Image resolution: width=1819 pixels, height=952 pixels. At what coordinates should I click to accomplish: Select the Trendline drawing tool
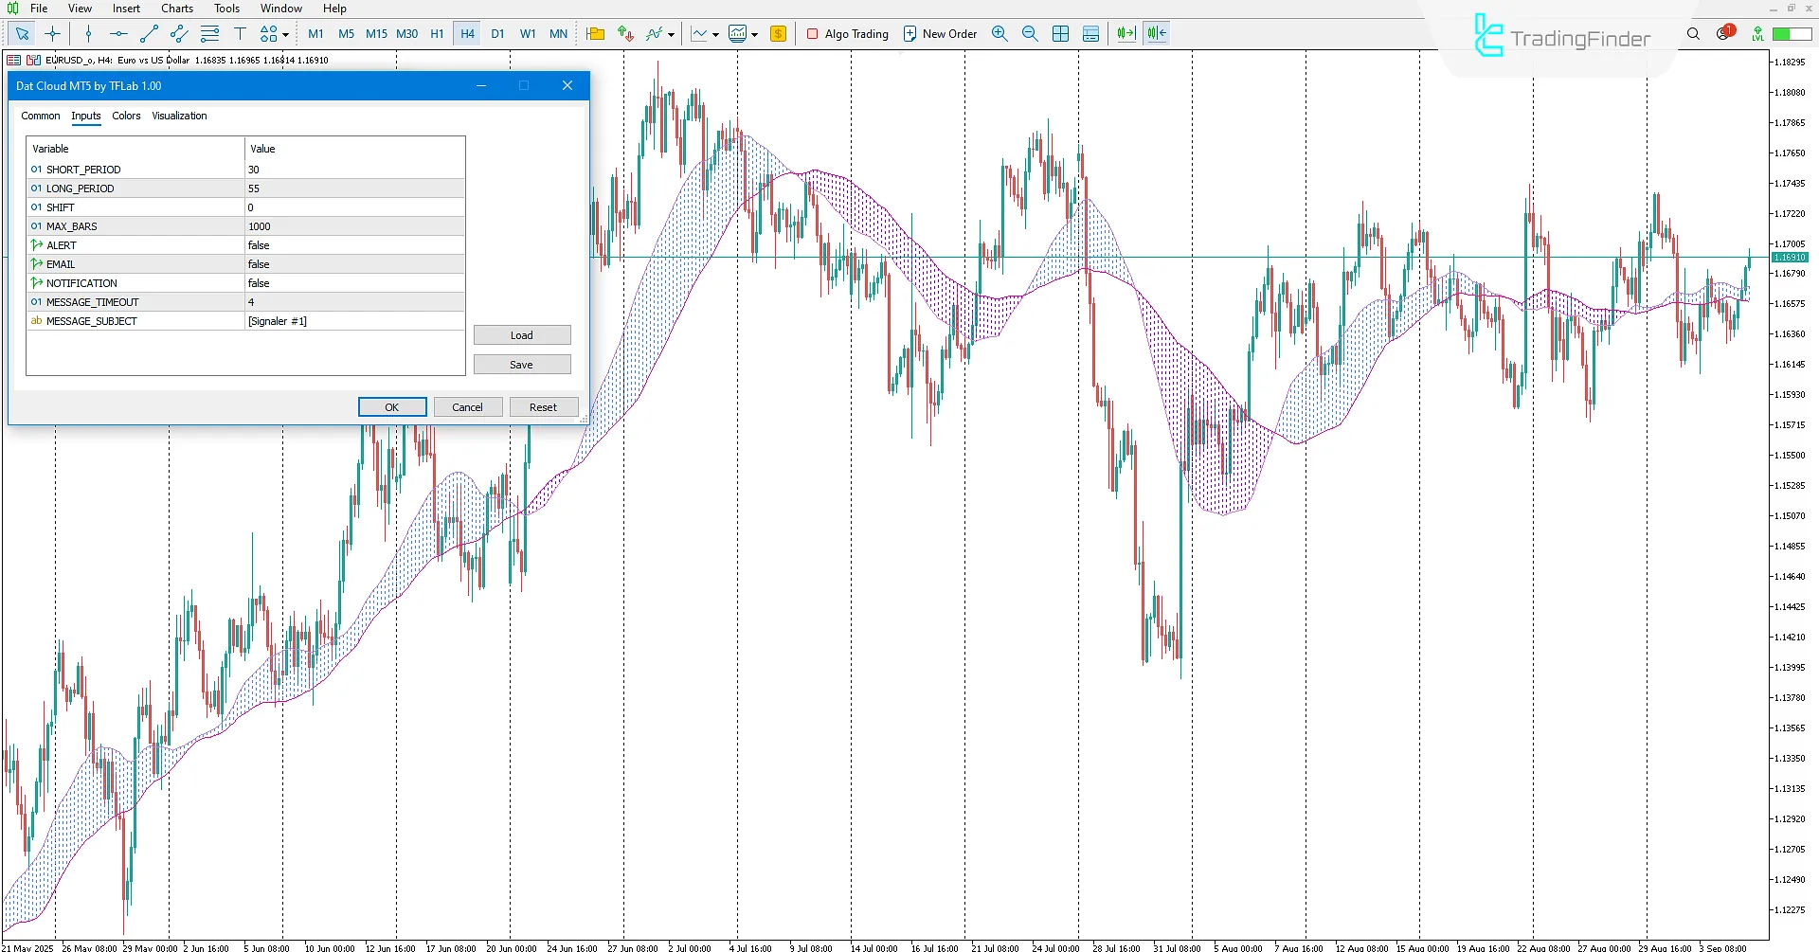(x=148, y=33)
